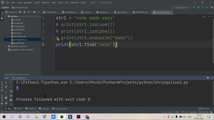Click the fold marker on line 4
Viewport: 214px width, 120px height.
pos(54,38)
